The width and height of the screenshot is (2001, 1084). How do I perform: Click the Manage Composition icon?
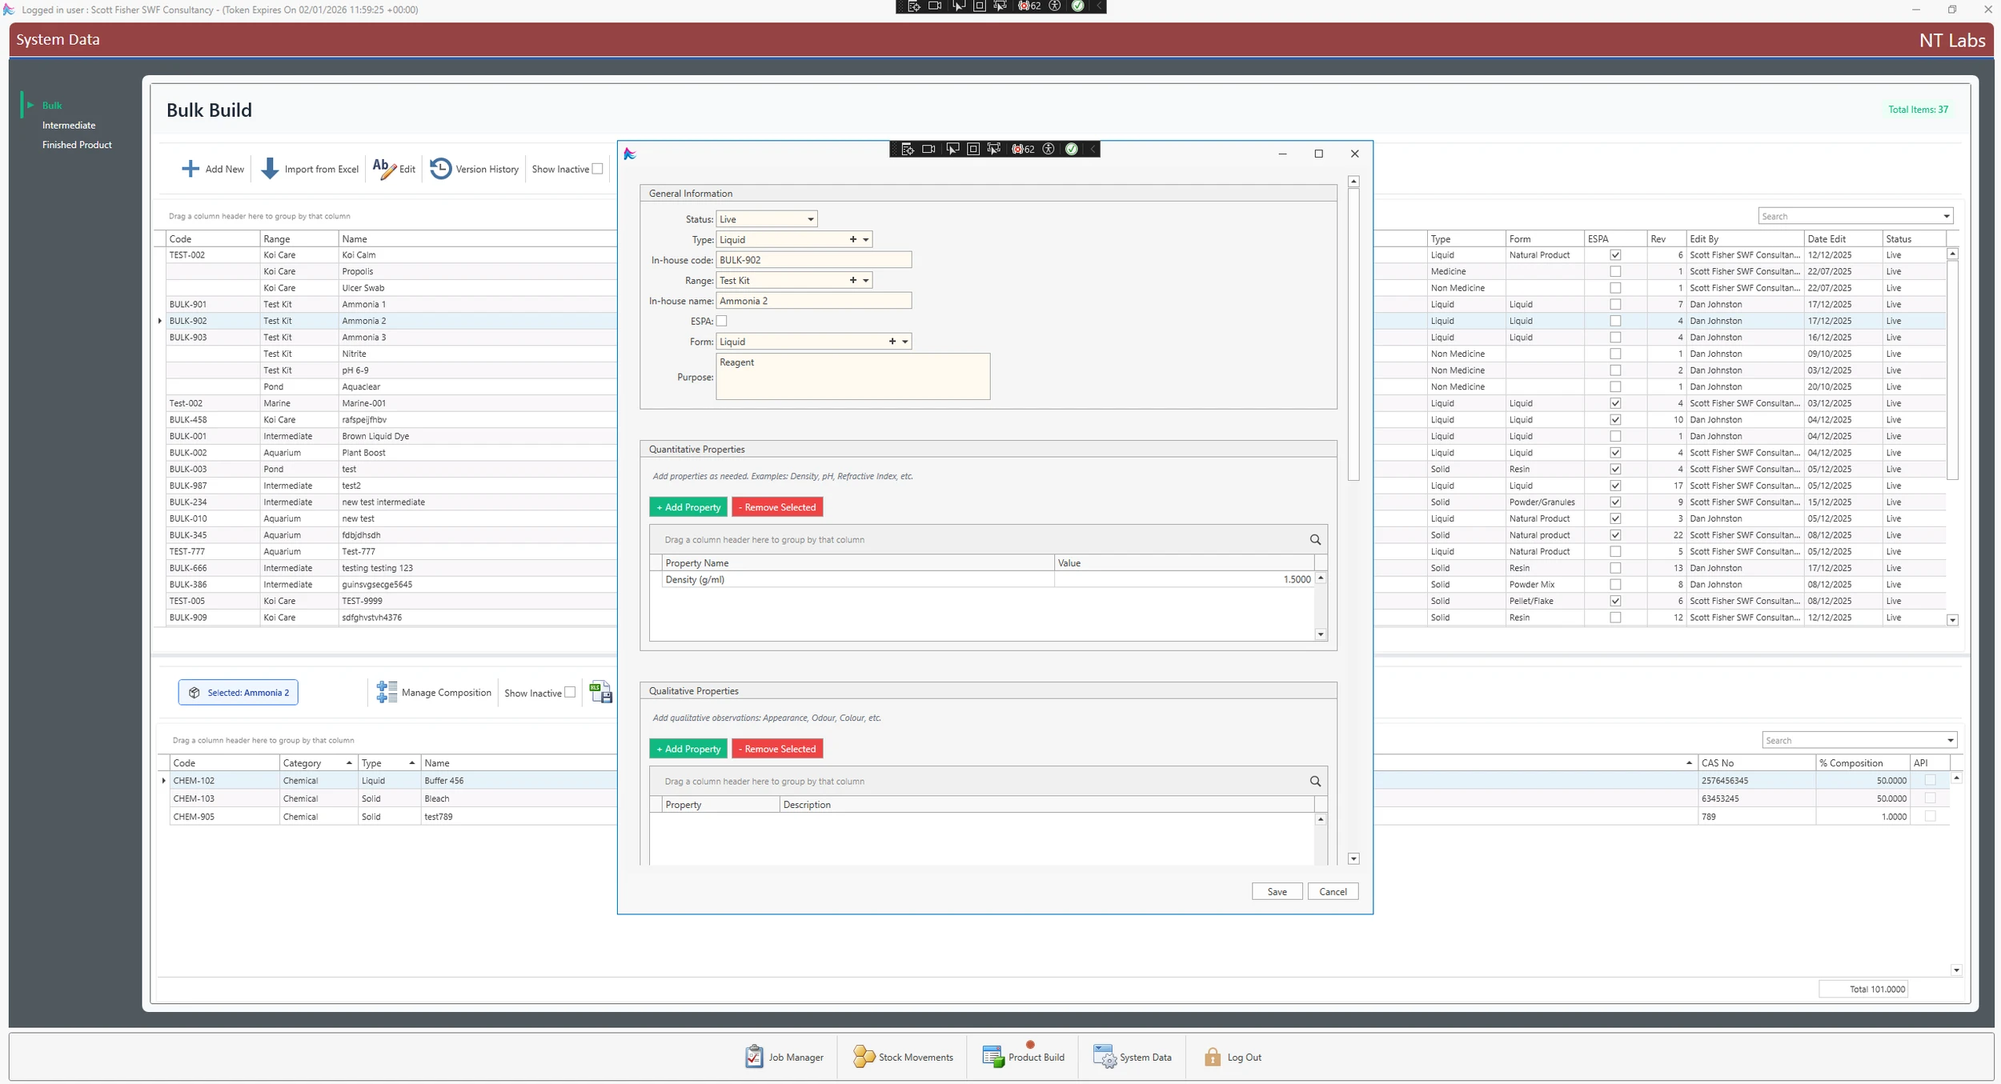point(387,692)
